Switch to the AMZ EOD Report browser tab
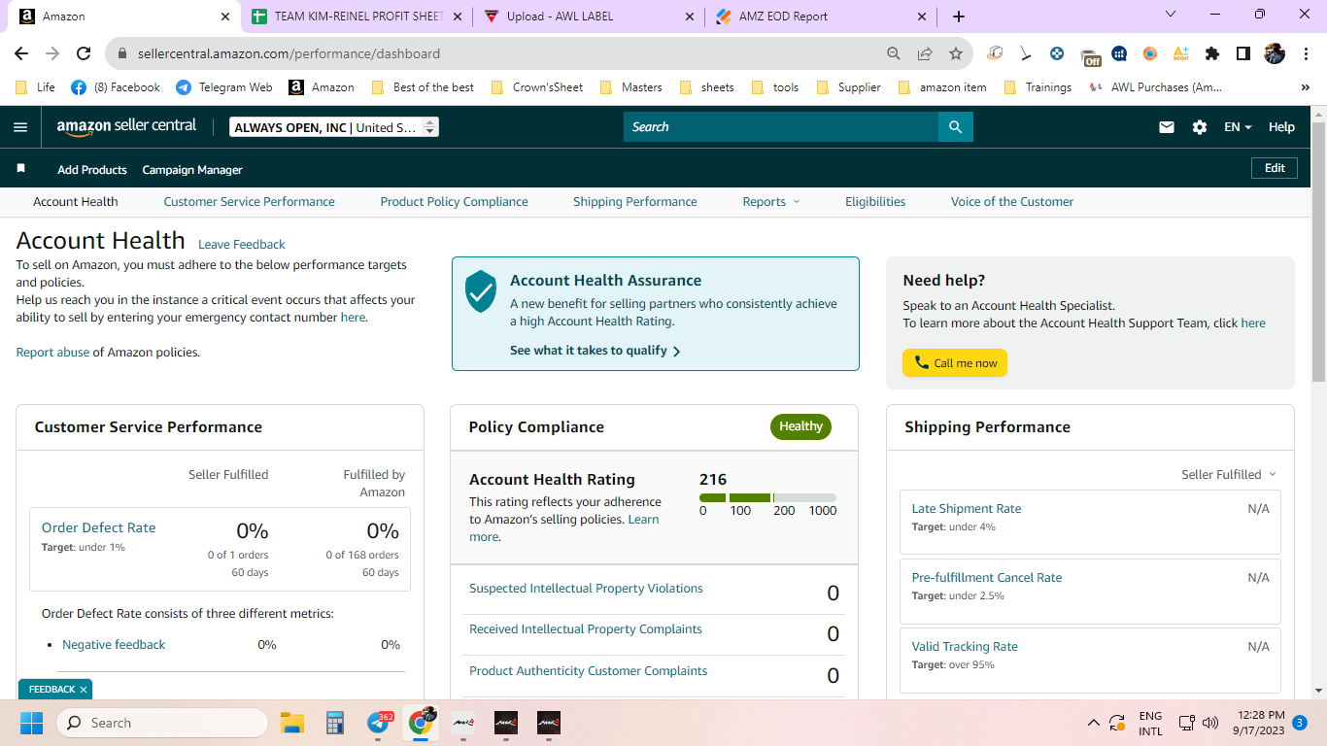The width and height of the screenshot is (1327, 746). coord(822,17)
